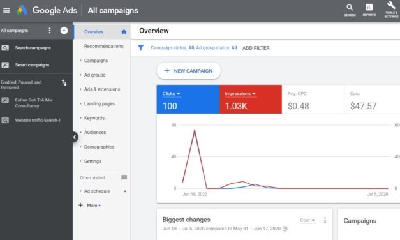Open the Settings page
The height and width of the screenshot is (240, 400).
[x=93, y=161]
